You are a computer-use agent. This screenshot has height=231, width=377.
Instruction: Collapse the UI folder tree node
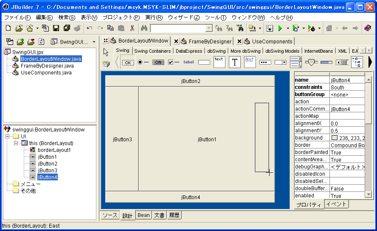[7, 136]
